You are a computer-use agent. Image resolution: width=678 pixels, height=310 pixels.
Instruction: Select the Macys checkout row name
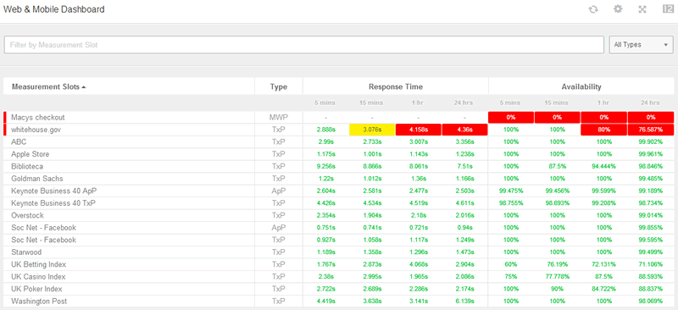point(38,117)
